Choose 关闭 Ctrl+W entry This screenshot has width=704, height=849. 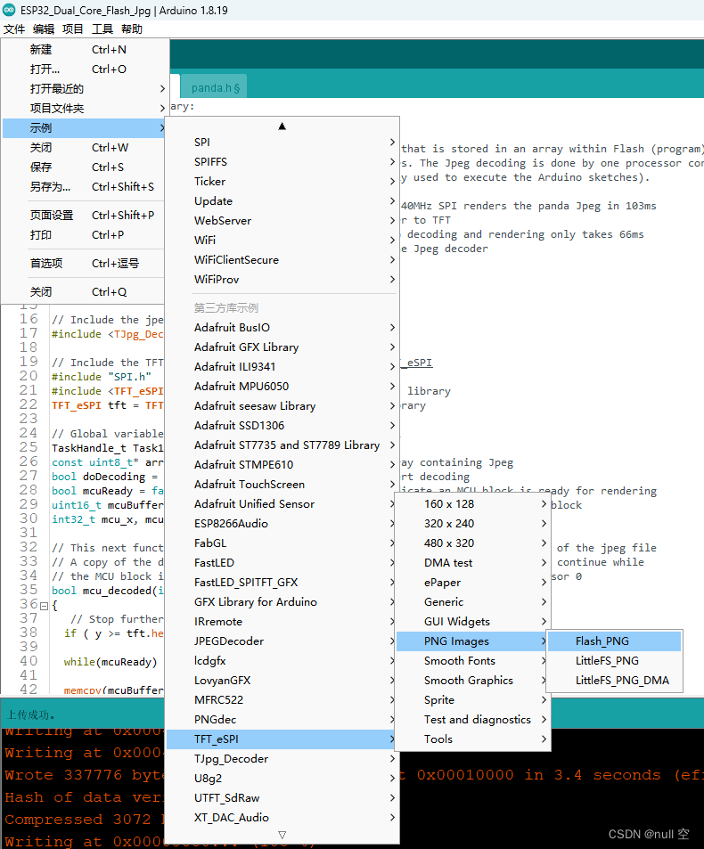[84, 148]
